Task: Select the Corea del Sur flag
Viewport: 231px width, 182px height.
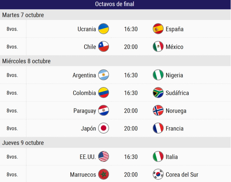Action: [x=158, y=175]
